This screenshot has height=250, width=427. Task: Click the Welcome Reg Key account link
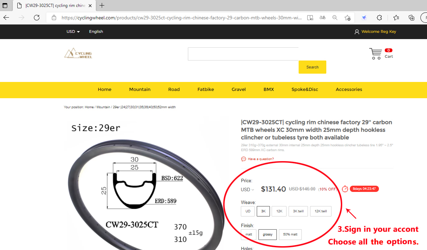379,31
